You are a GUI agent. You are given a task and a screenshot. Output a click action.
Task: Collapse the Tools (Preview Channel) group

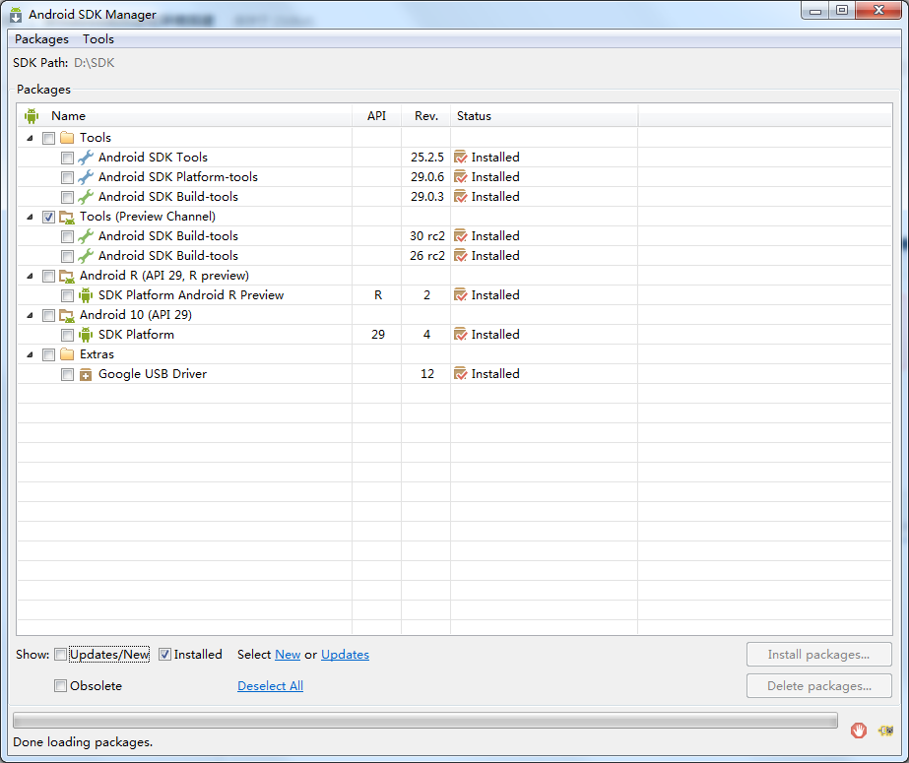coord(31,218)
